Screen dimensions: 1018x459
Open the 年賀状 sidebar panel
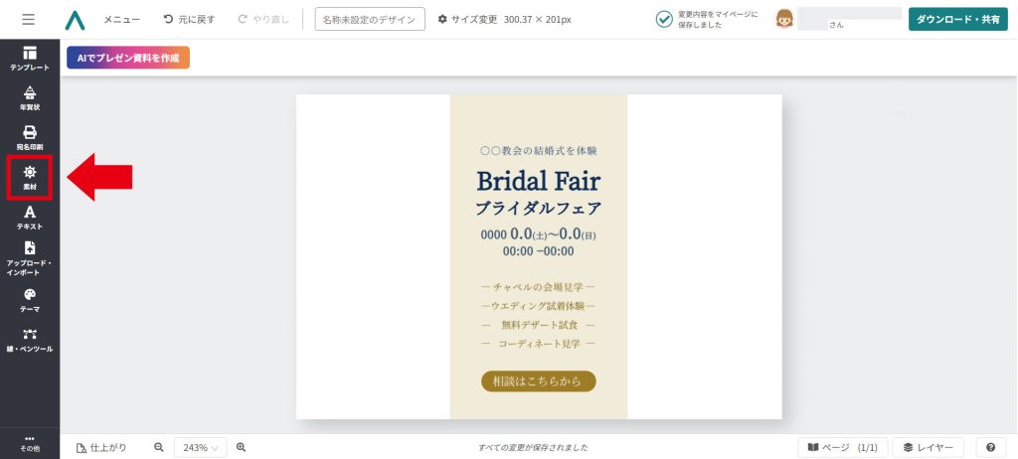pyautogui.click(x=30, y=98)
